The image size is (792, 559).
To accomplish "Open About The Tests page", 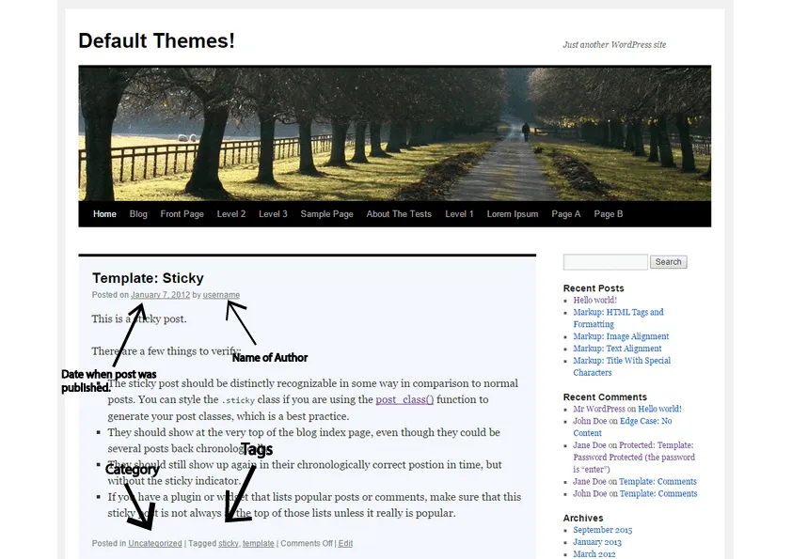I will [x=399, y=214].
